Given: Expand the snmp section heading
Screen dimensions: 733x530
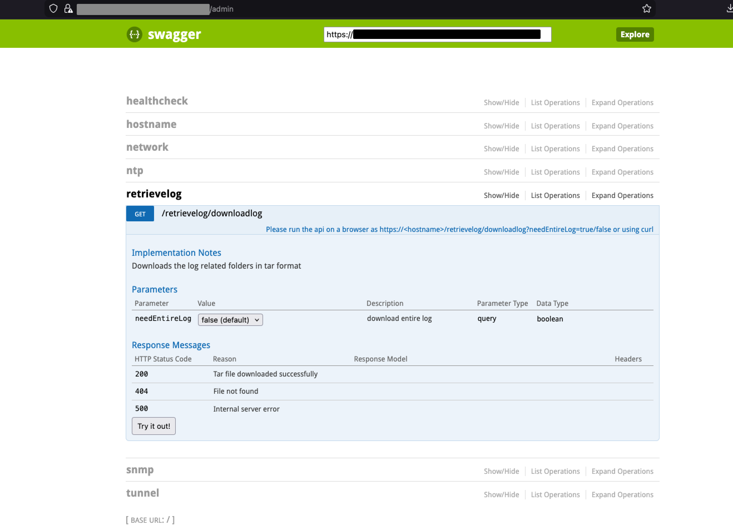Looking at the screenshot, I should 140,470.
